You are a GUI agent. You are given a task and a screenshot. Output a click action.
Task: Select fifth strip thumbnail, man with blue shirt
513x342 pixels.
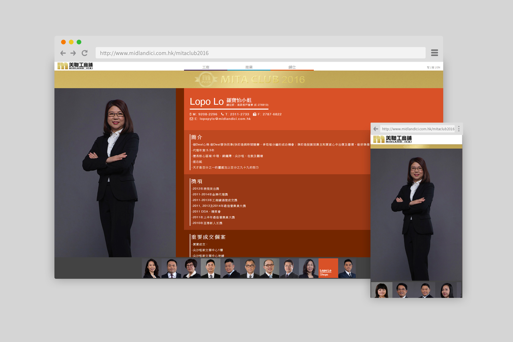(x=230, y=268)
